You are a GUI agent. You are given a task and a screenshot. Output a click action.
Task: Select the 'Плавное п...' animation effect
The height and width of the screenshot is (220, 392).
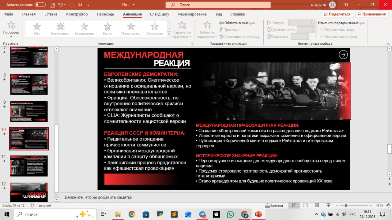tap(131, 28)
